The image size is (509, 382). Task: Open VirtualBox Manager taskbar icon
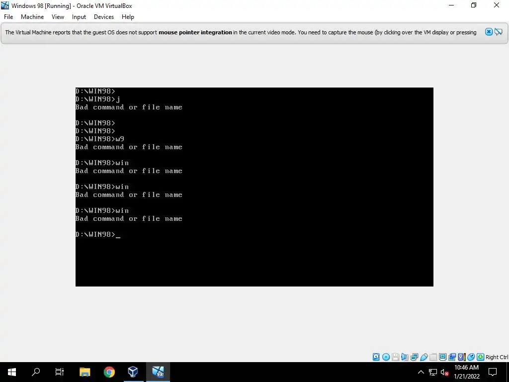click(133, 372)
